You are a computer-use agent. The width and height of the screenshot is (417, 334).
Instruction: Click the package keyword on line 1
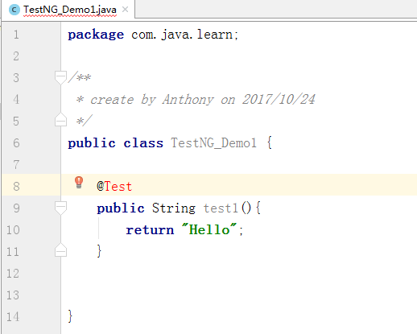(x=96, y=35)
